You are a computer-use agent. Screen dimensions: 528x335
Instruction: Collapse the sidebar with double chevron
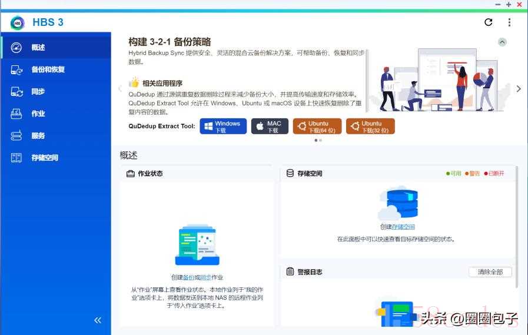[98, 320]
